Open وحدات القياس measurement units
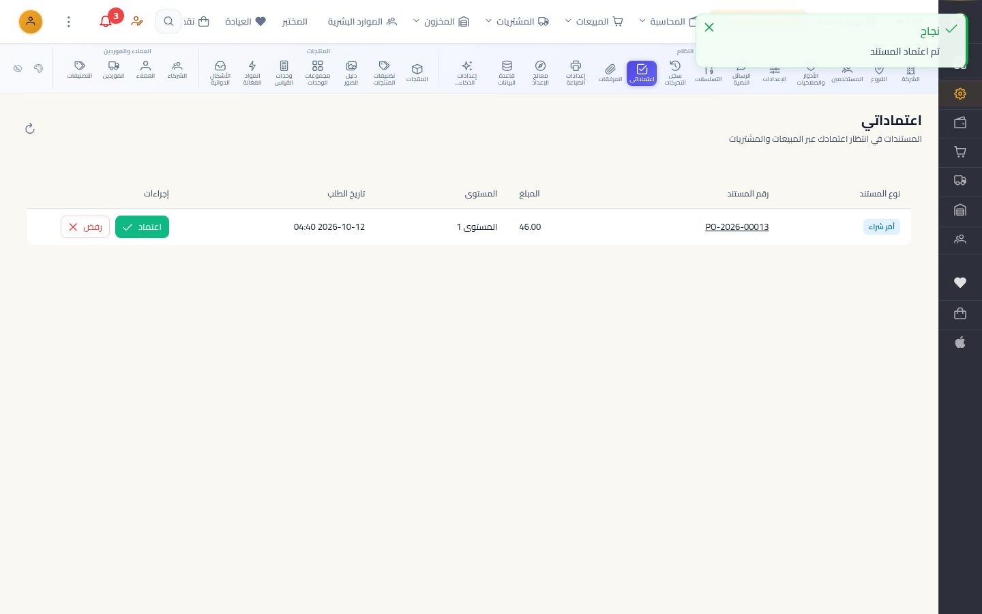Screen dimensions: 982x614 [284, 73]
